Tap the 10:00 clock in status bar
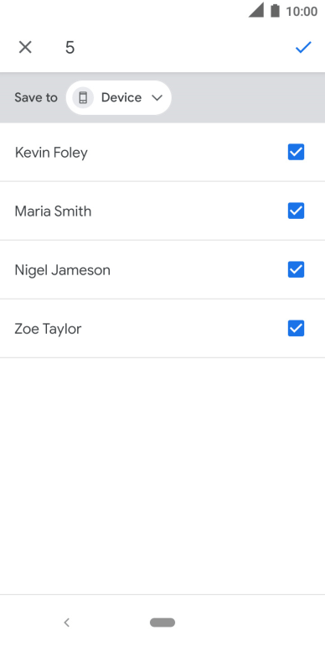Image resolution: width=325 pixels, height=651 pixels. (302, 11)
